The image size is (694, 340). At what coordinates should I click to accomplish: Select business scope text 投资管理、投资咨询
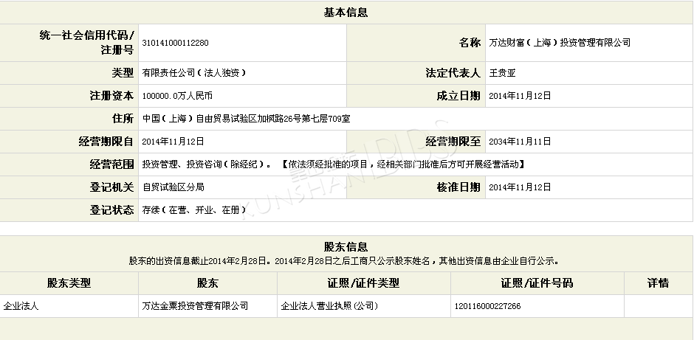[x=182, y=164]
